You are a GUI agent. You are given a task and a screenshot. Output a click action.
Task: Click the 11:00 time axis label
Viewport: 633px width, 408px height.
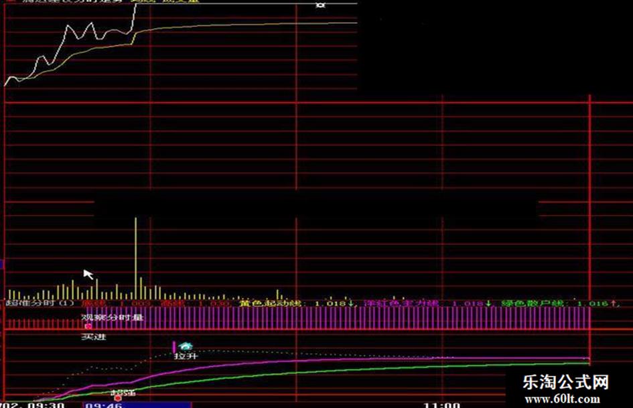click(441, 405)
